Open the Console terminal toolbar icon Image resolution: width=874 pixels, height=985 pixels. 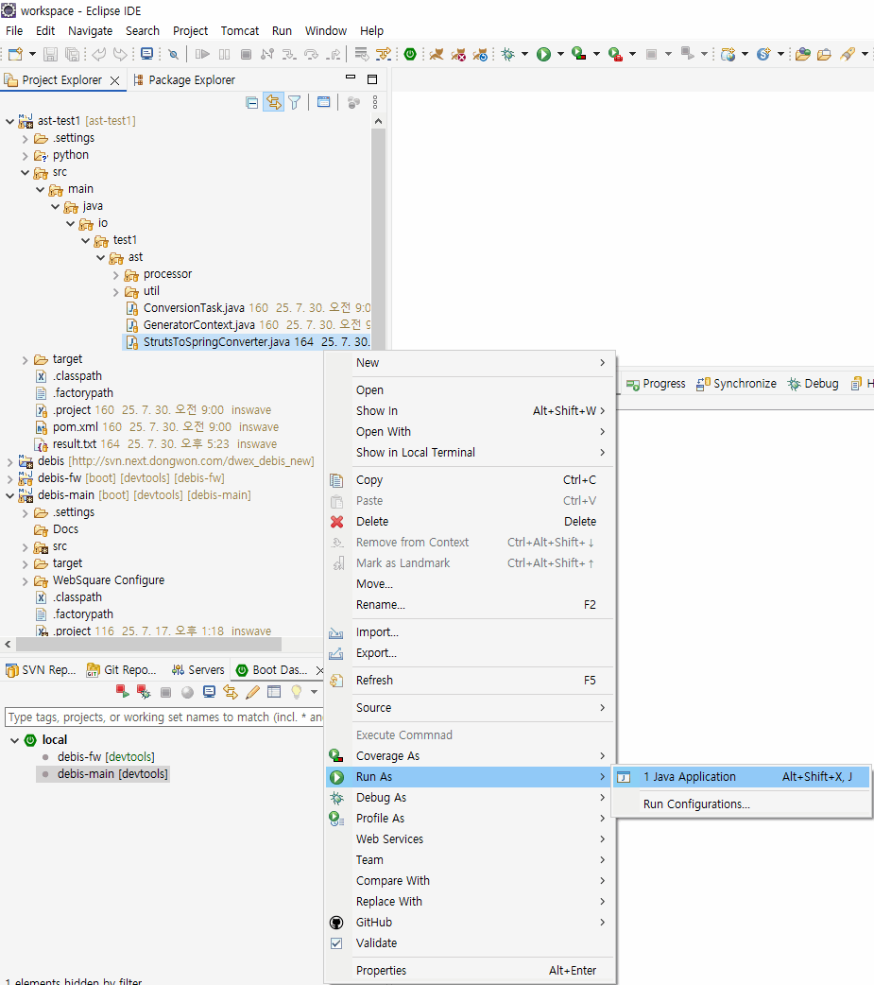point(146,54)
